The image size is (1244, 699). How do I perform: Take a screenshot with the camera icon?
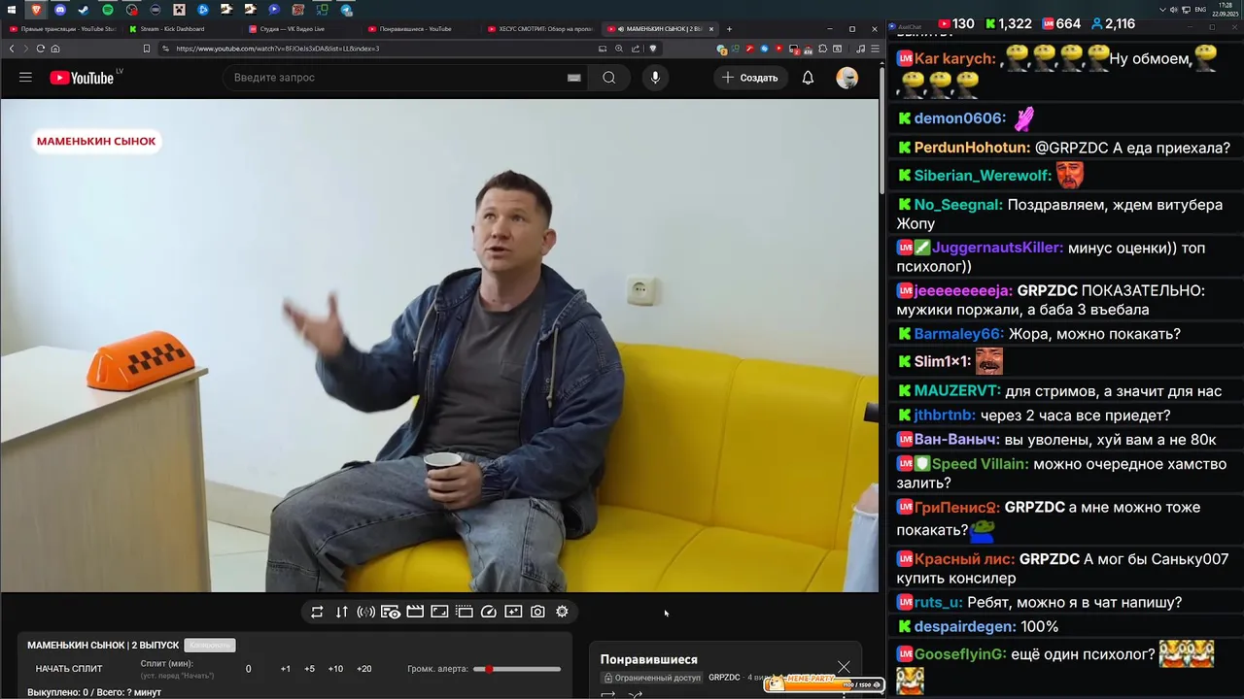point(537,612)
